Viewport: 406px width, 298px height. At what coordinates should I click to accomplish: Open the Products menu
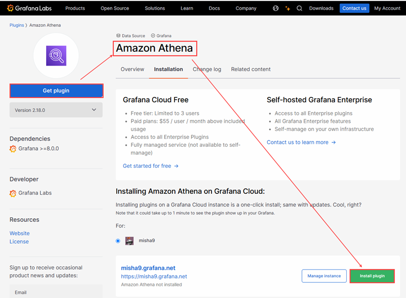75,8
